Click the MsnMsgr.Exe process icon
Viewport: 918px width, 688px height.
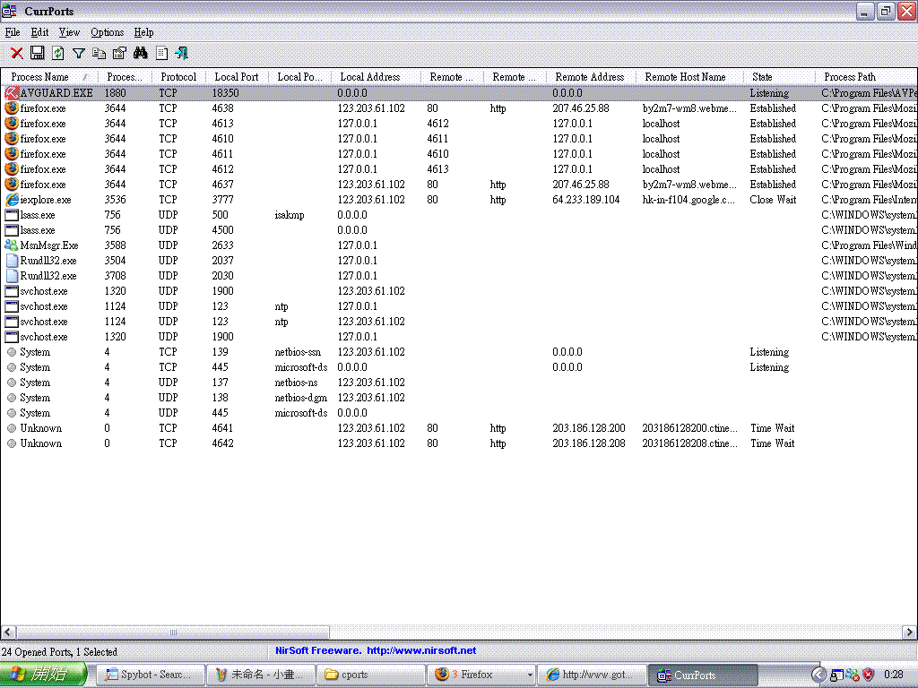11,245
